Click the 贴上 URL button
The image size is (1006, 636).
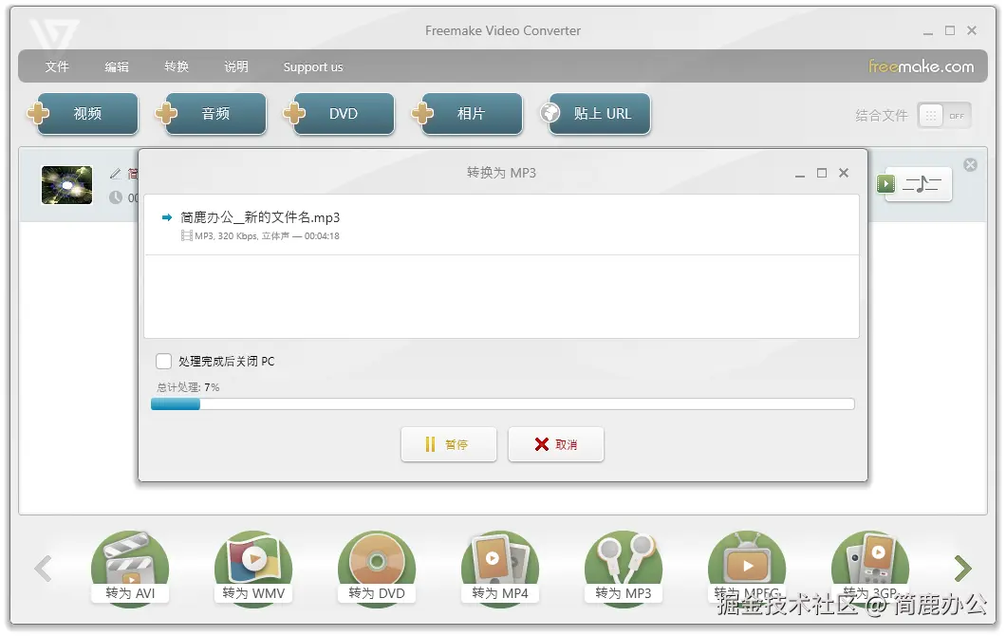pyautogui.click(x=595, y=114)
